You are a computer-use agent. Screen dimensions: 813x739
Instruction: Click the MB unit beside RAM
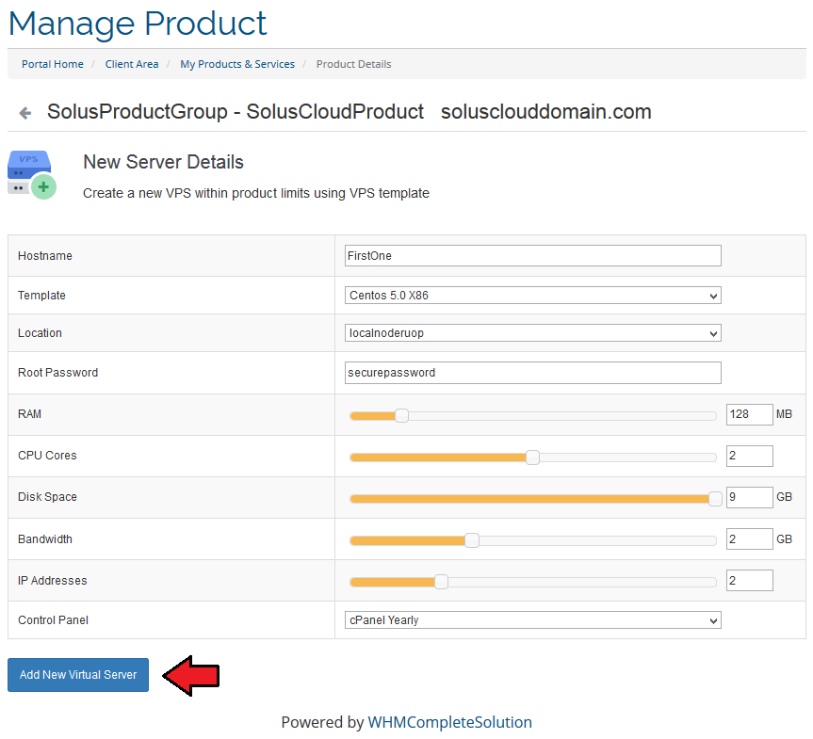pos(784,414)
